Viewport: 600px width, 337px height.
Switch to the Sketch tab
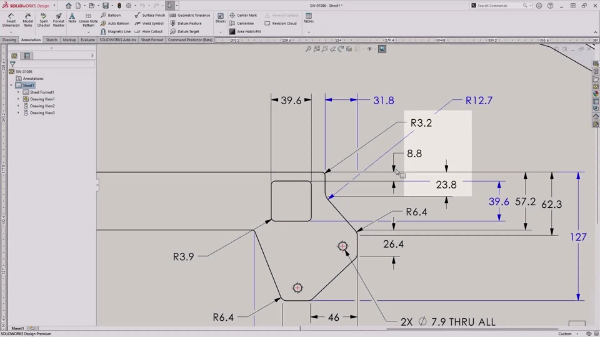click(x=51, y=40)
